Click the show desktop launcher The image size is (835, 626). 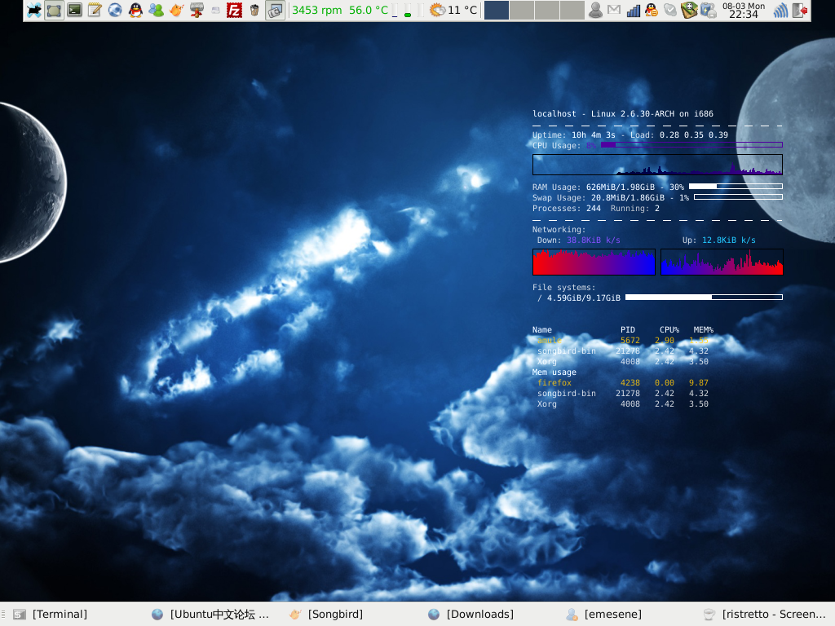pos(54,10)
